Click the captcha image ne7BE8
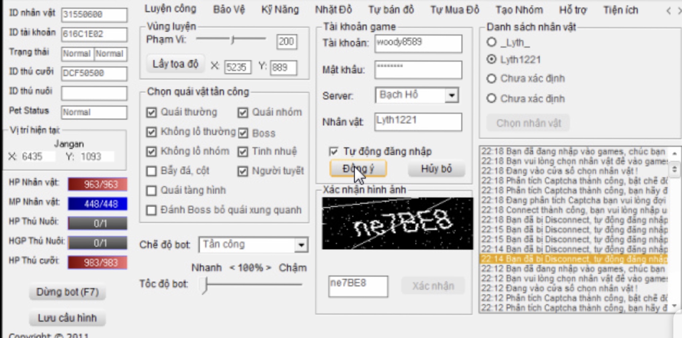 coord(397,224)
